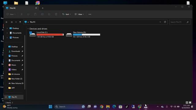Viewport: 196px width, 110px height.
Task: Collapse This PC node in sidebar
Action: [6, 97]
